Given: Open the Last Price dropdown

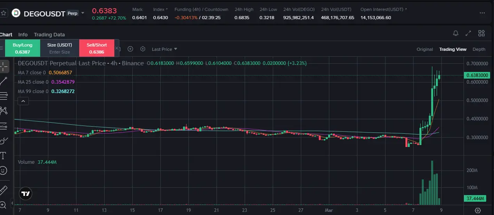Looking at the screenshot, I should pyautogui.click(x=164, y=49).
